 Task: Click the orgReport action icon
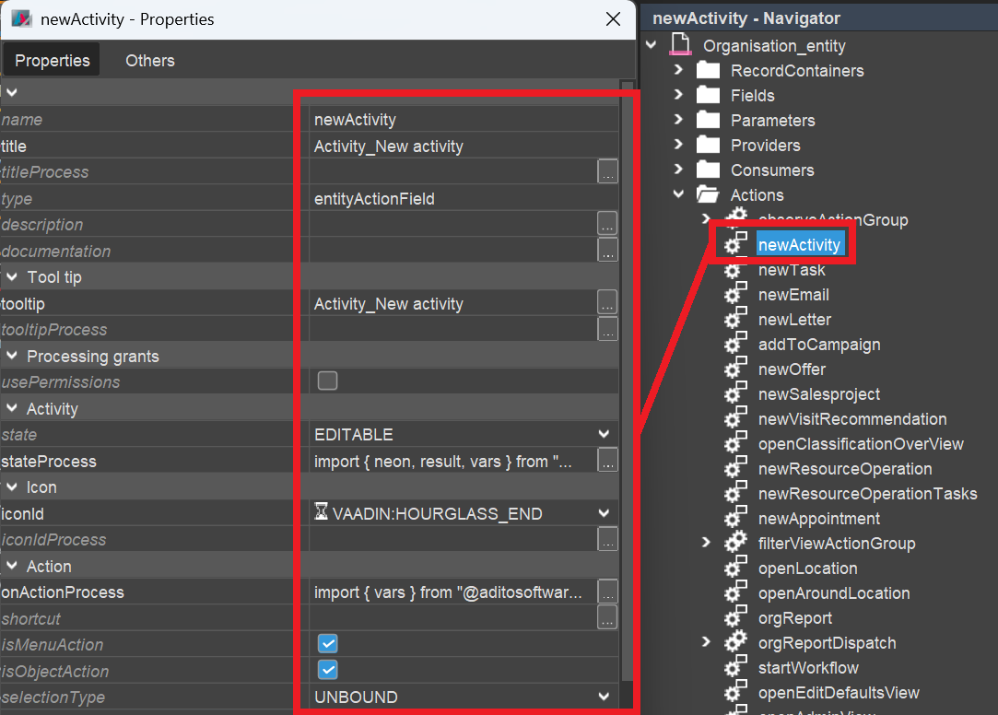point(734,618)
